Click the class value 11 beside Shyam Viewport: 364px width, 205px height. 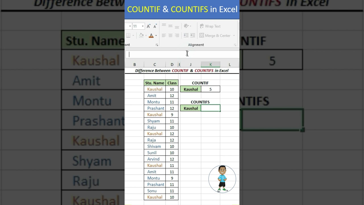point(172,121)
